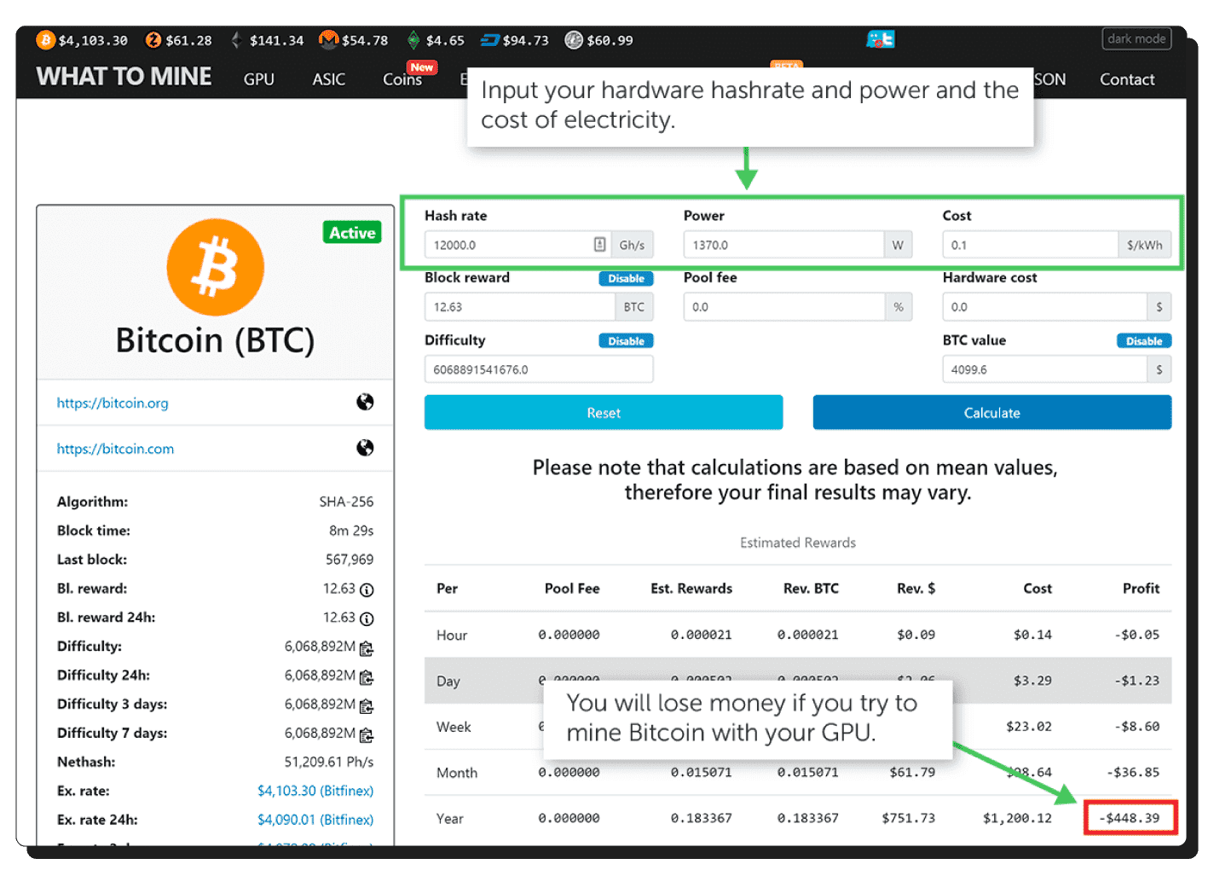Open the social share icon in header
This screenshot has width=1214, height=876.
[881, 39]
